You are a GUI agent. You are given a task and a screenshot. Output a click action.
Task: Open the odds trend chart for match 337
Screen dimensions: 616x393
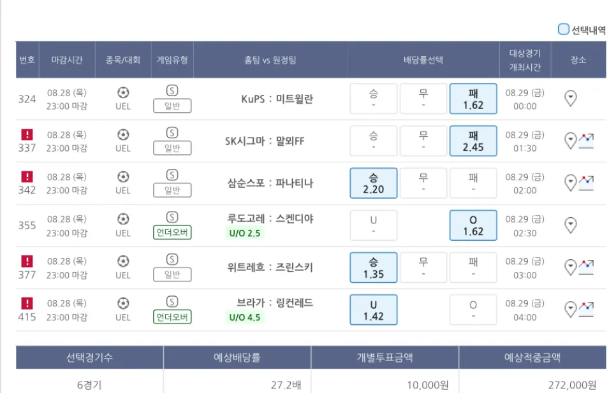(587, 140)
